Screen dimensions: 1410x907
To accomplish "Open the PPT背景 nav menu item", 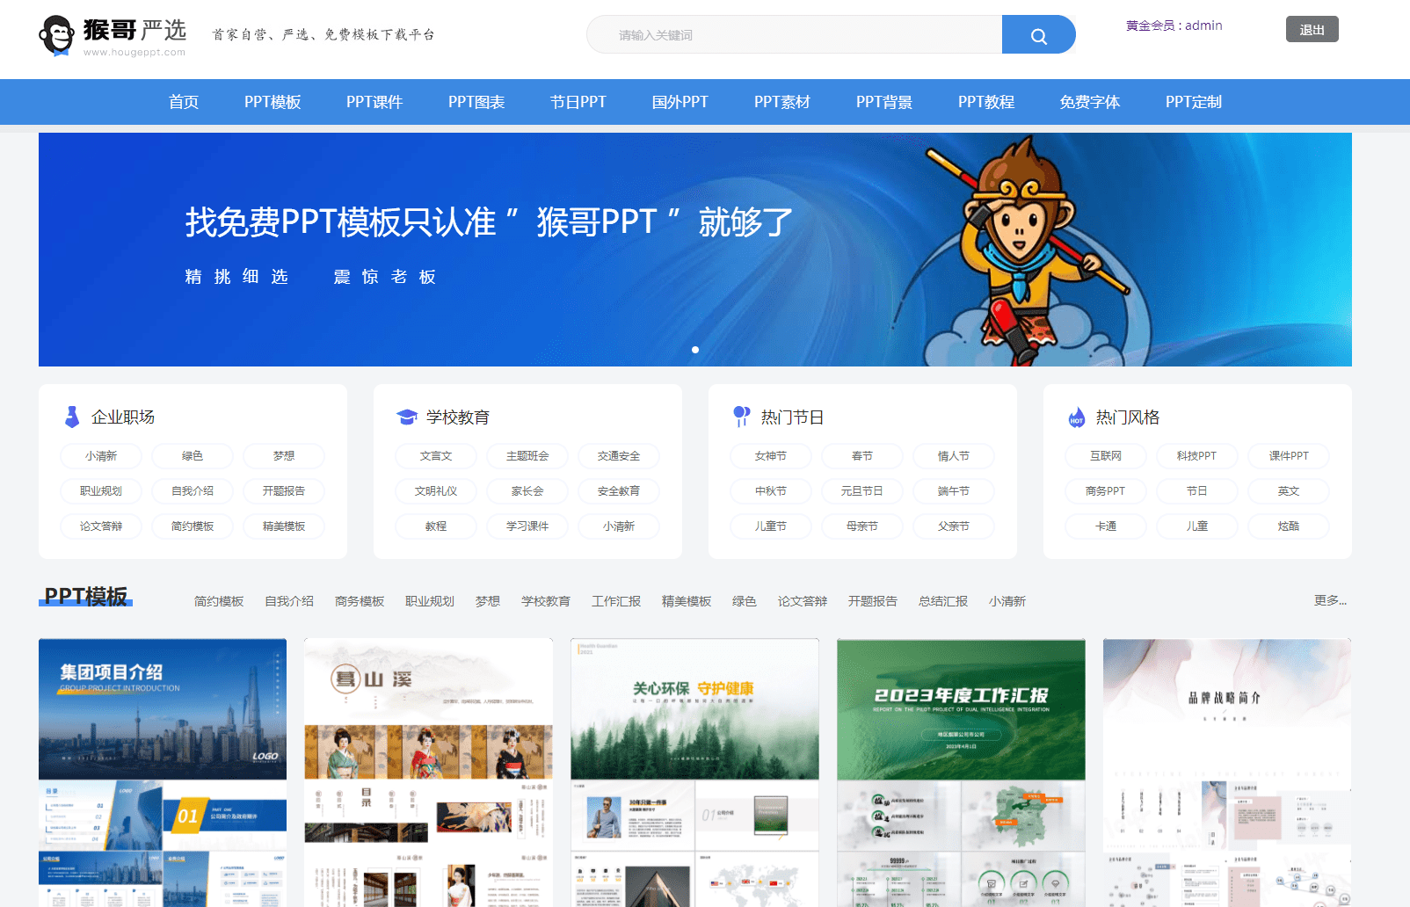I will click(884, 102).
